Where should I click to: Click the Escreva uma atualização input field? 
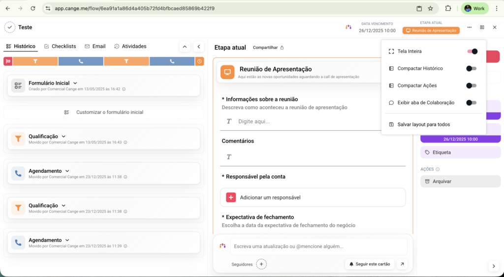click(x=318, y=247)
